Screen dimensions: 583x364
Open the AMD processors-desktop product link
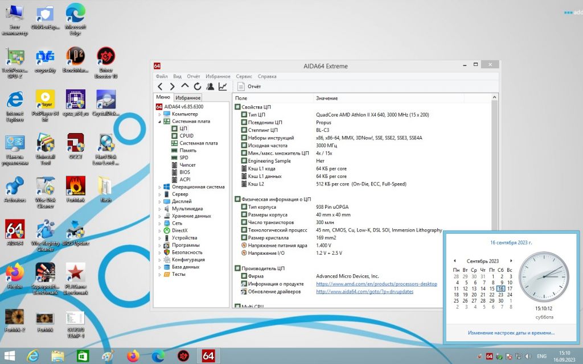click(376, 284)
